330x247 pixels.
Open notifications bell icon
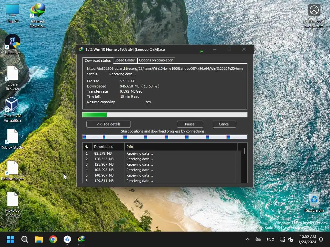(321, 239)
